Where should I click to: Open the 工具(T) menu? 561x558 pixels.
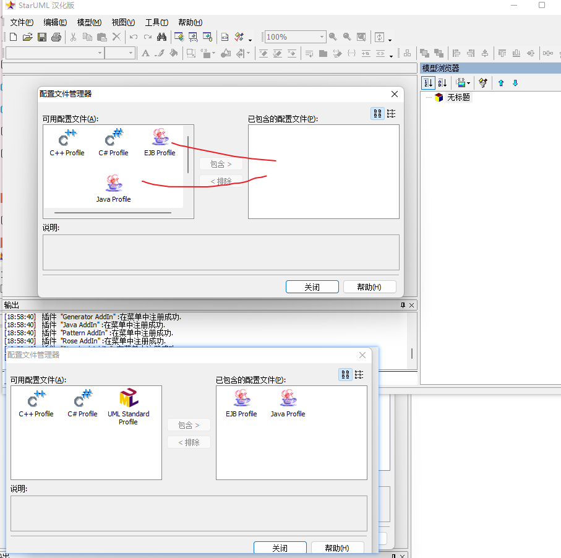point(156,22)
